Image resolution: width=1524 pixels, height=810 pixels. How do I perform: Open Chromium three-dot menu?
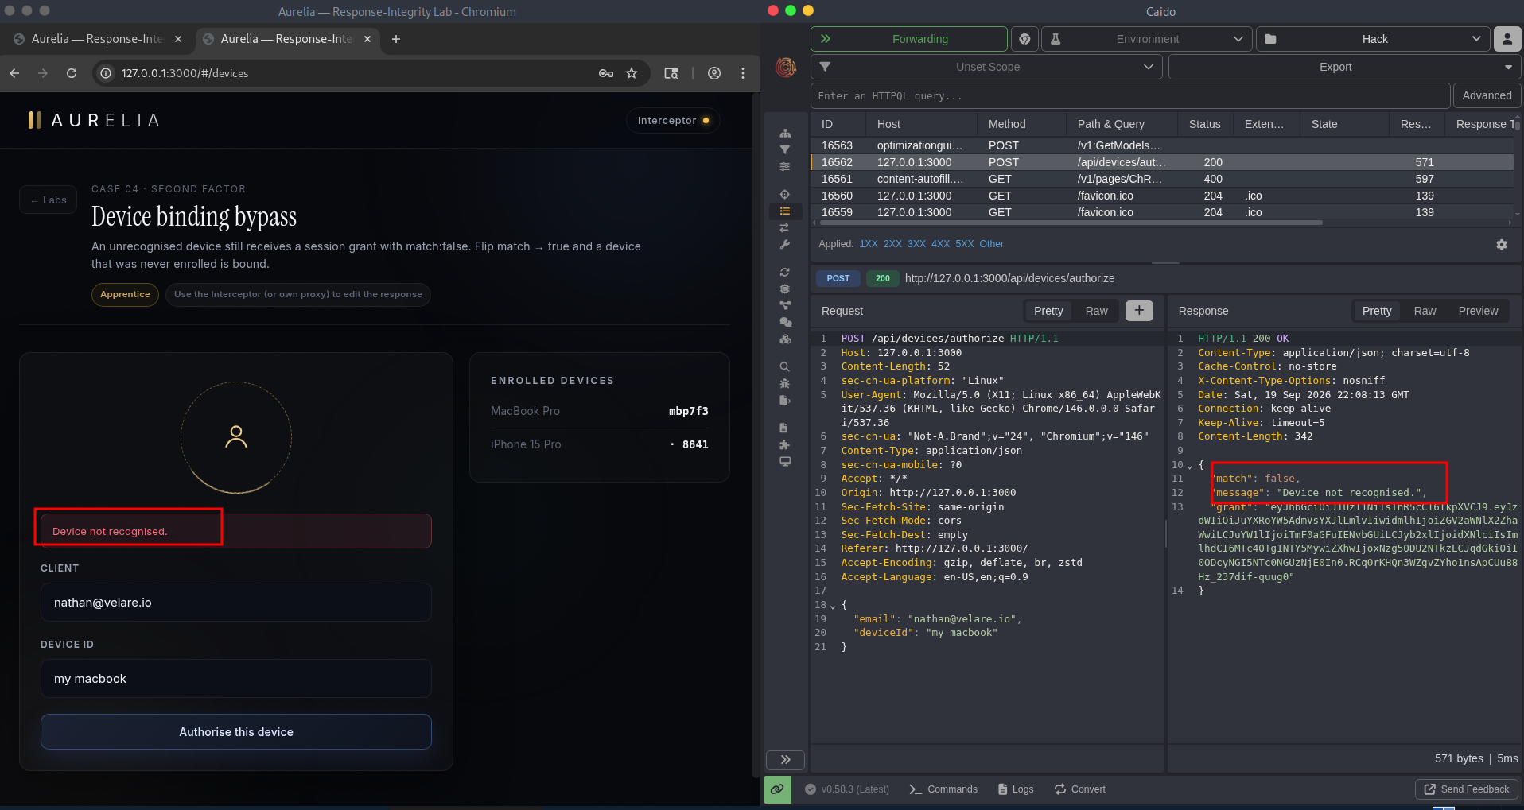pos(743,73)
